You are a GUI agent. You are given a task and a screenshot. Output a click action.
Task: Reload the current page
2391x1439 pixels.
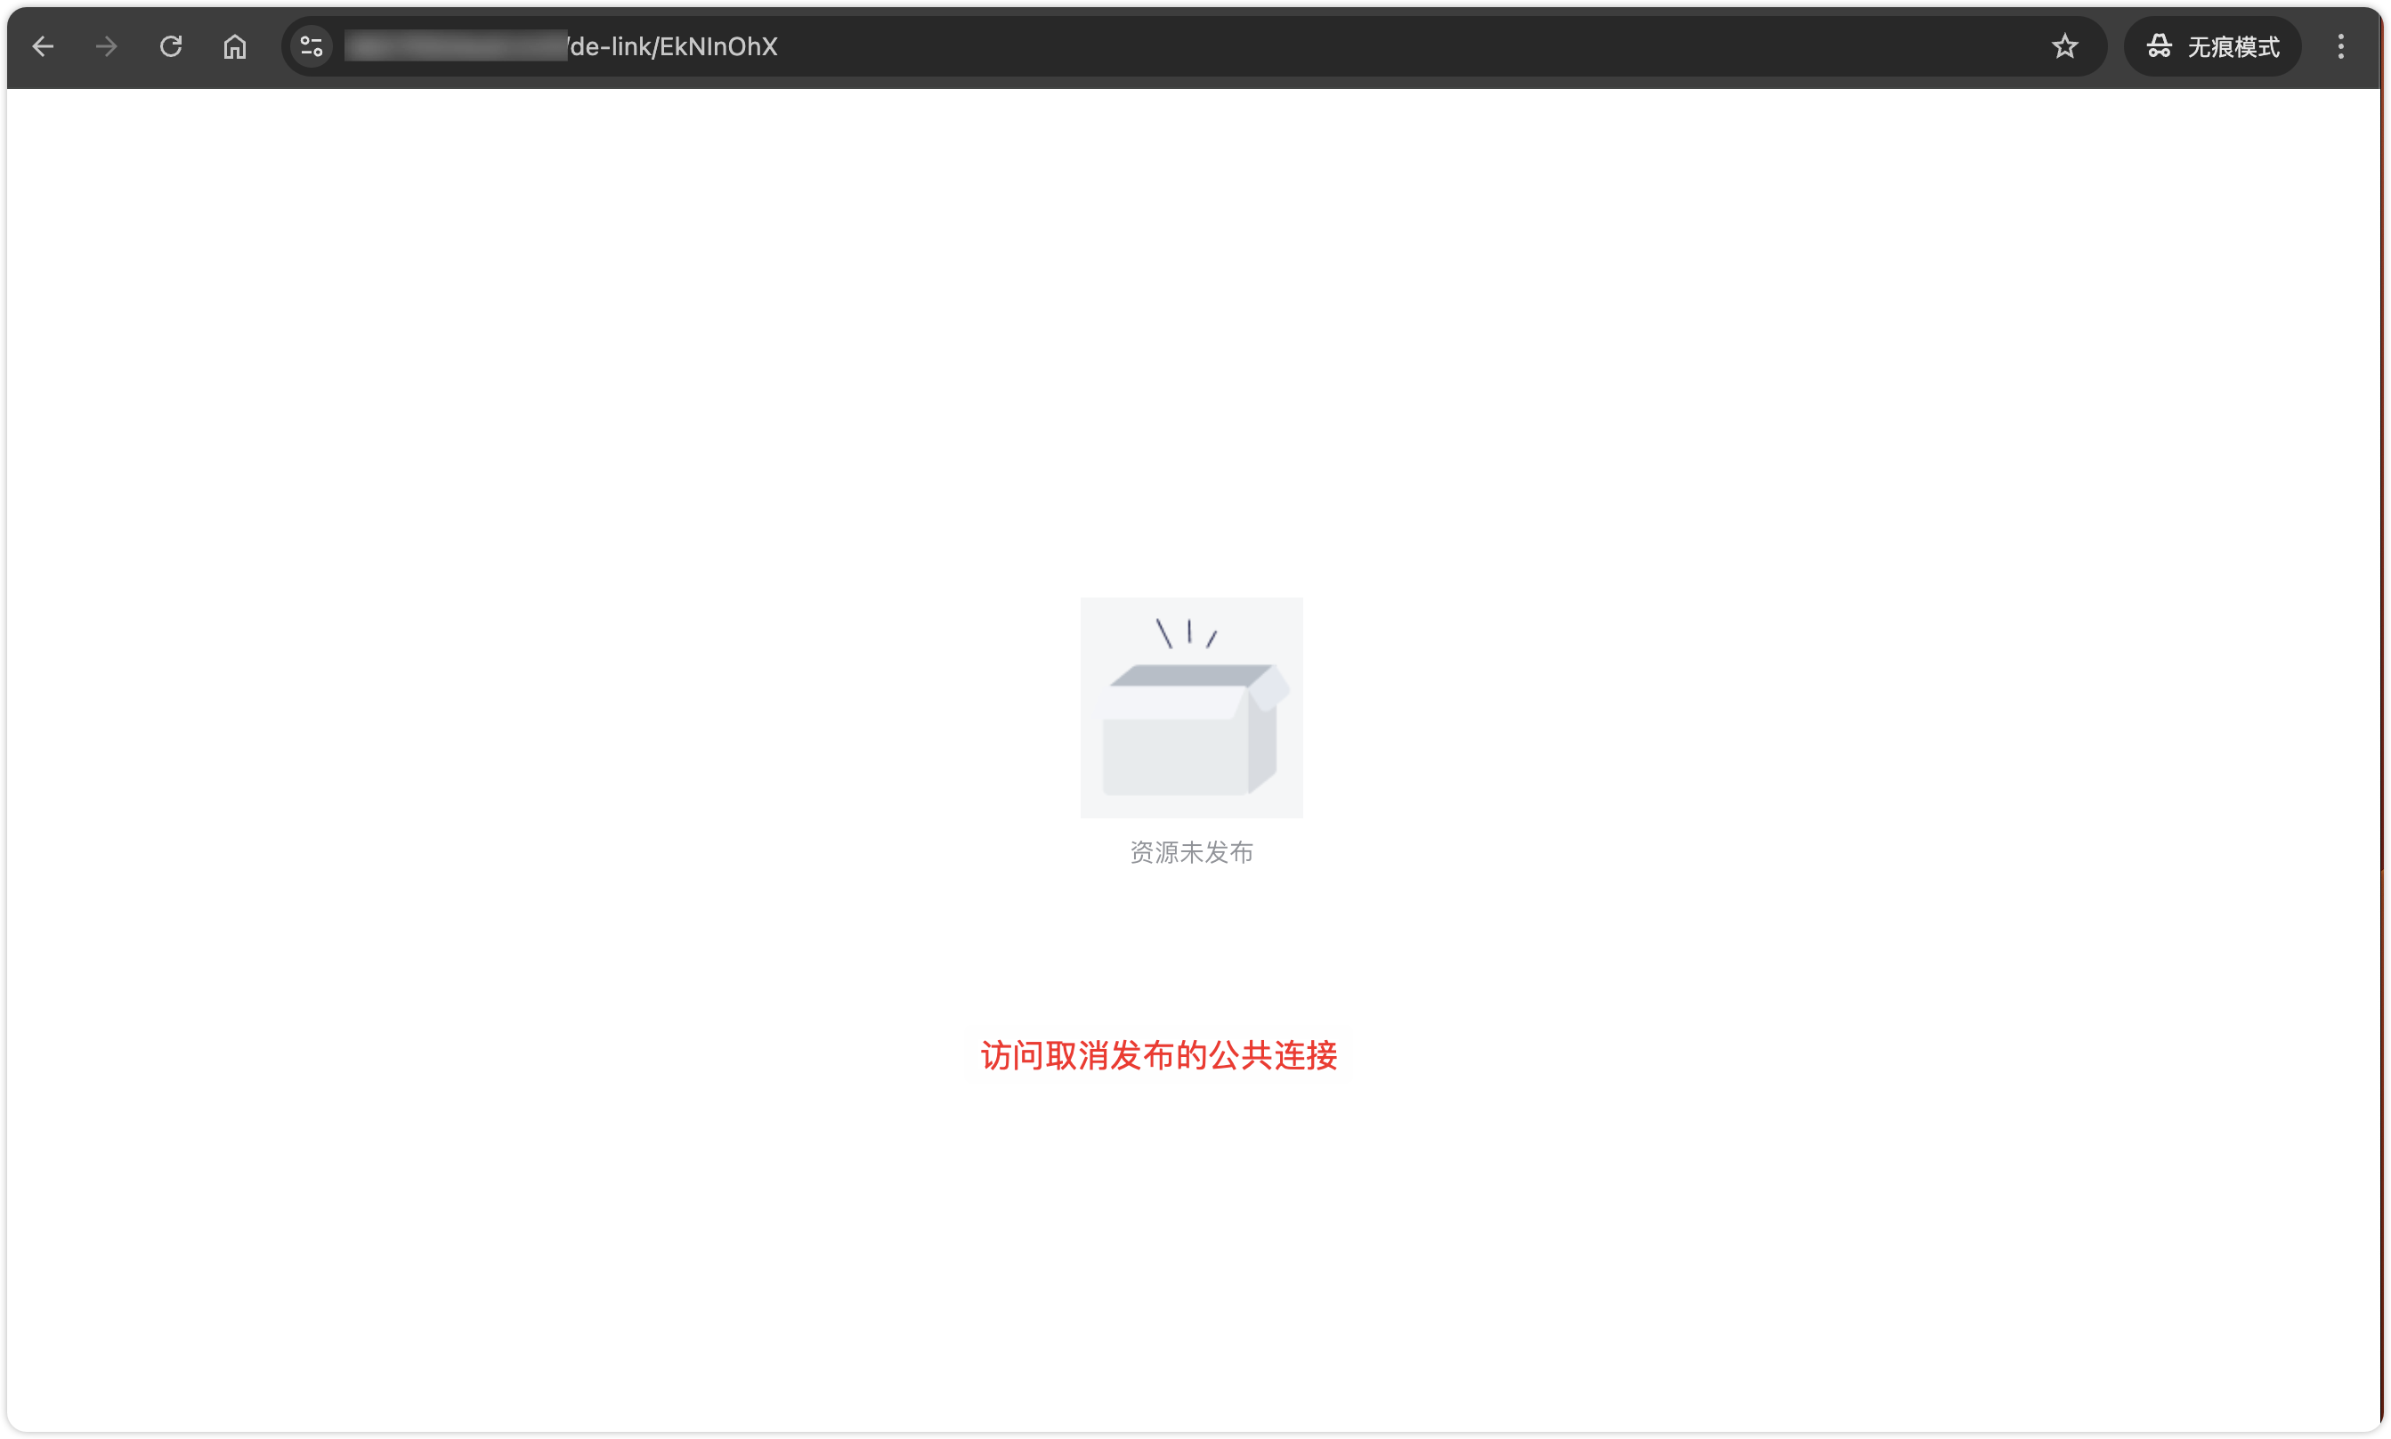point(171,46)
